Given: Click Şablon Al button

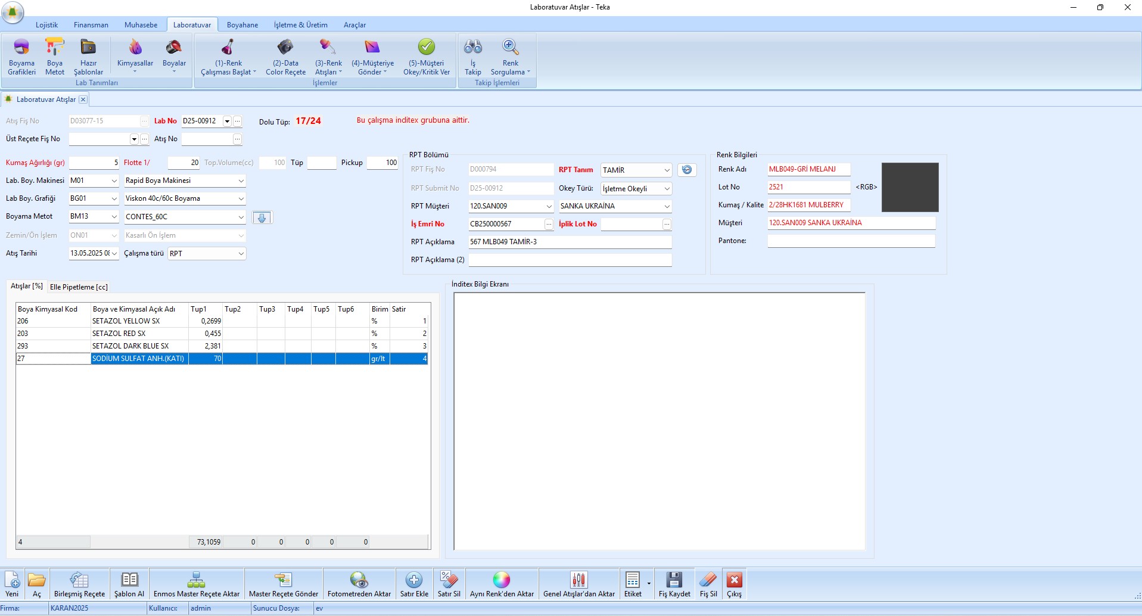Looking at the screenshot, I should [x=129, y=584].
